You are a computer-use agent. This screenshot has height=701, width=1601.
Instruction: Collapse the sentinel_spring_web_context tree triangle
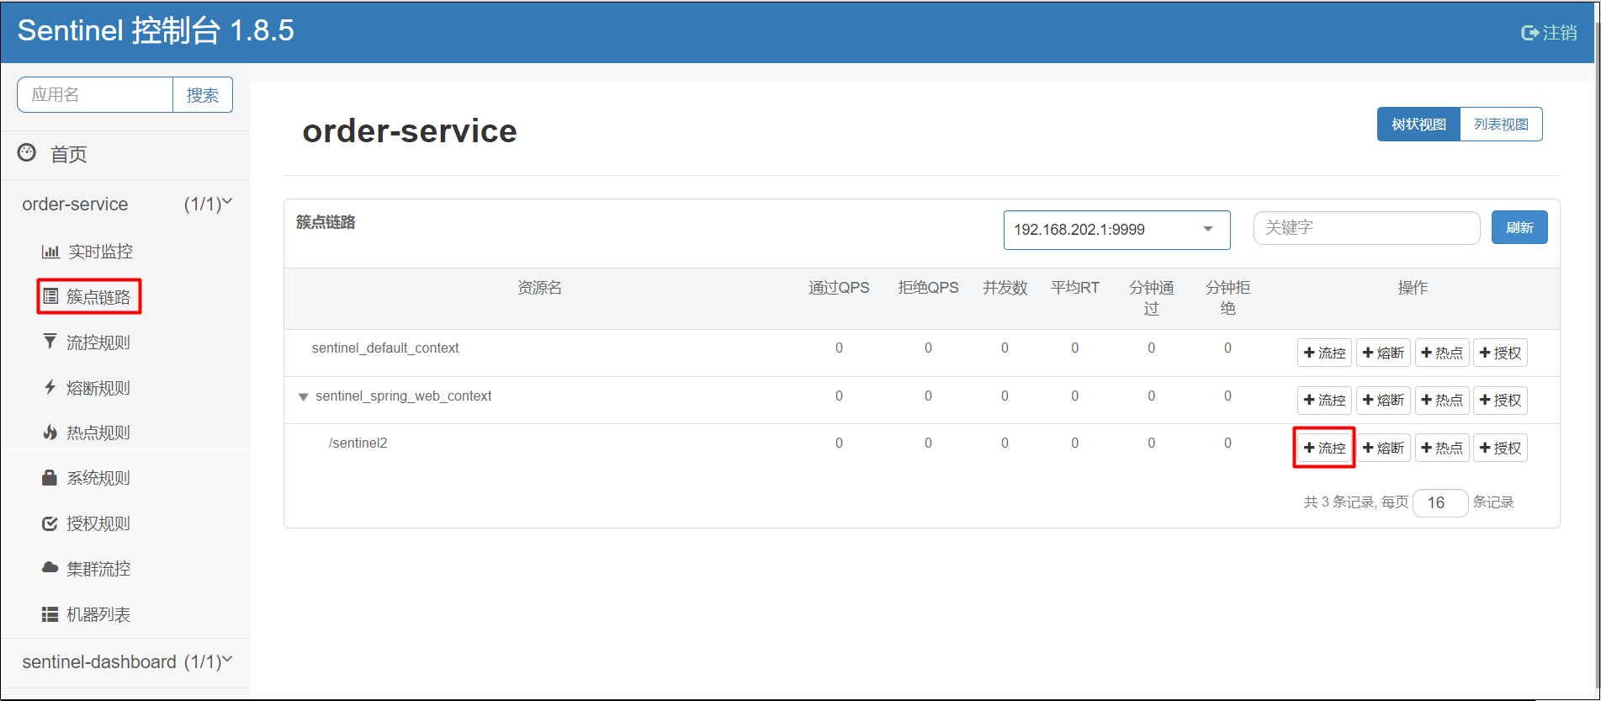coord(304,396)
